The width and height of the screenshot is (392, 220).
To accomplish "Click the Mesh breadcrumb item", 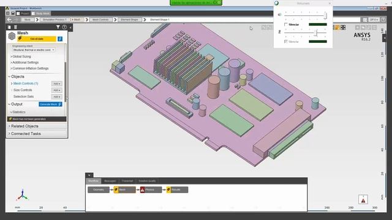I will pyautogui.click(x=77, y=20).
